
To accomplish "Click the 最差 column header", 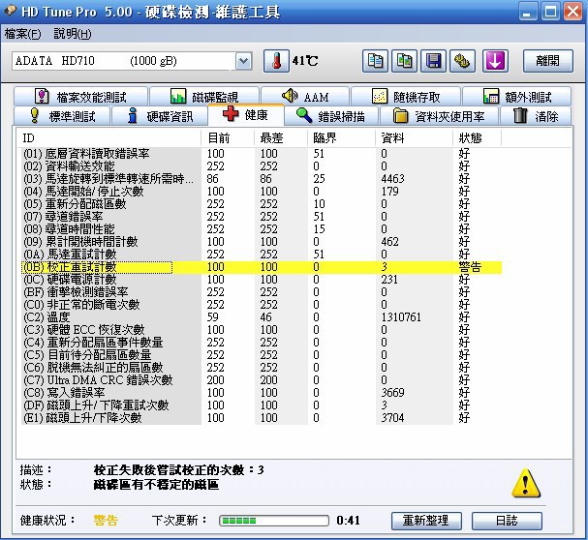I will point(281,138).
